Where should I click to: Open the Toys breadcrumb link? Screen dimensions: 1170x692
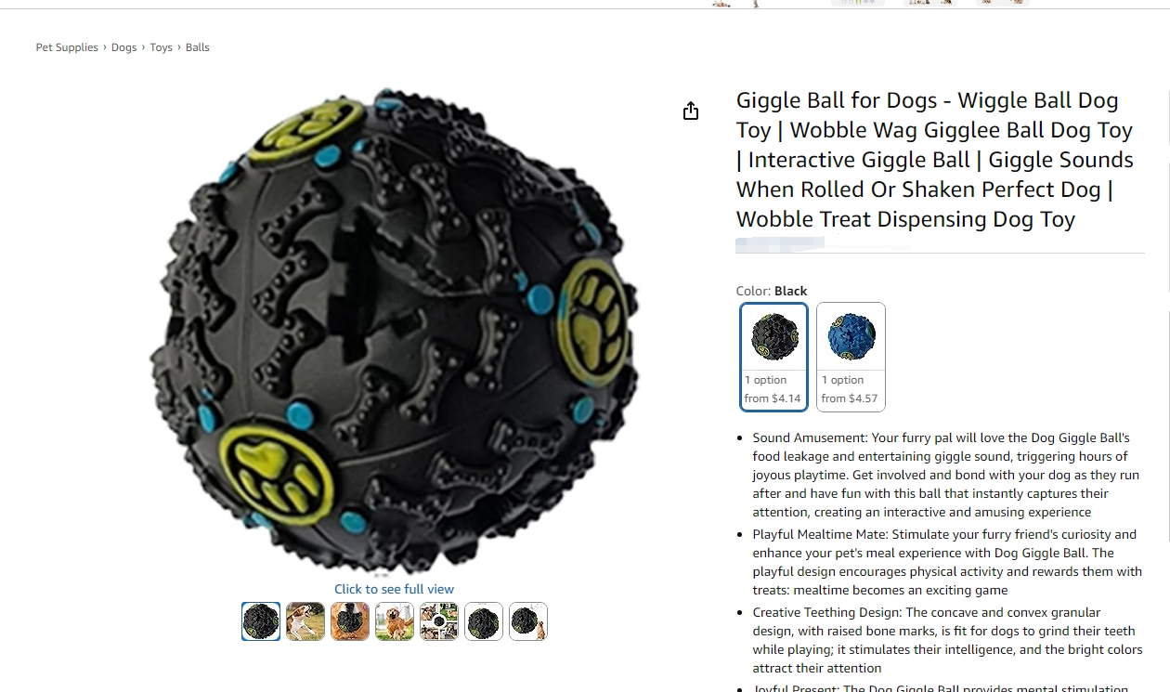click(162, 47)
